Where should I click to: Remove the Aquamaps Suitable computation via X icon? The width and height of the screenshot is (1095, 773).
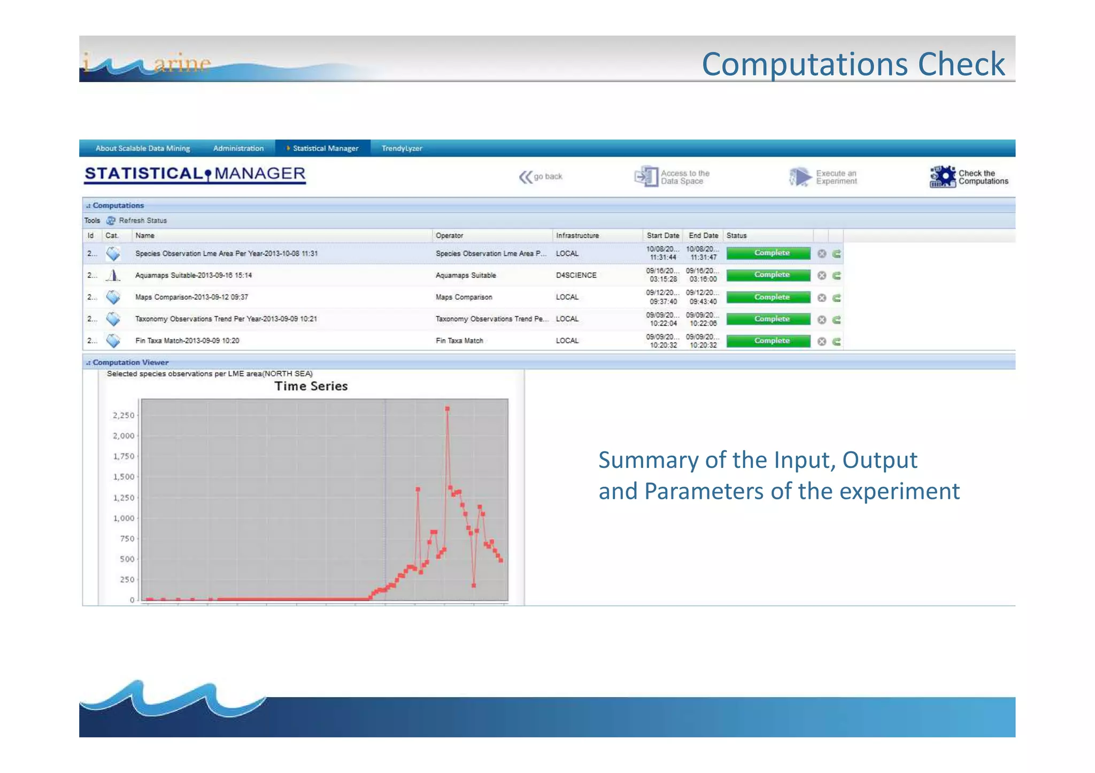822,276
